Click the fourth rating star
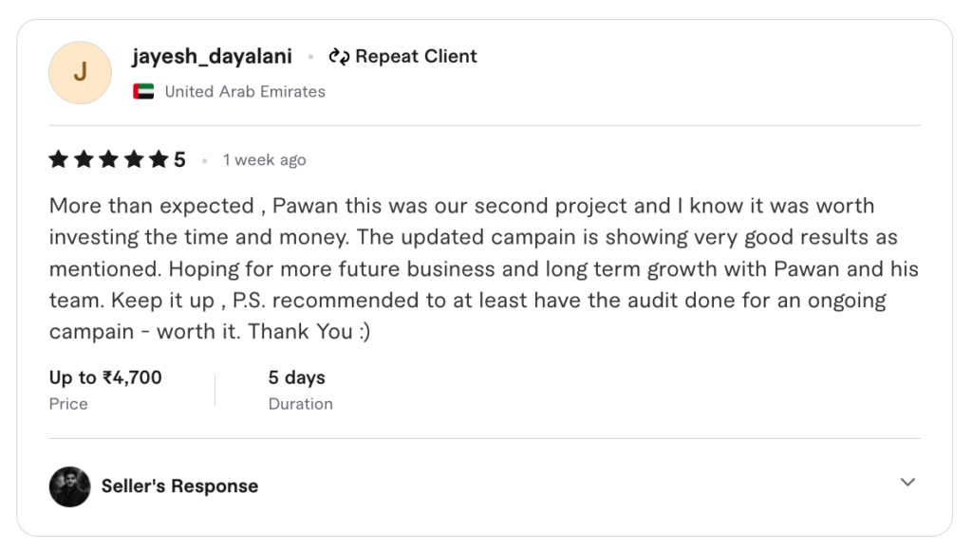Image resolution: width=972 pixels, height=549 pixels. click(133, 159)
